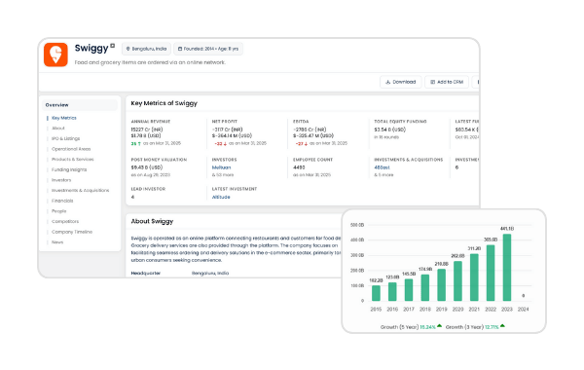Click the 2021 bar in the chart
Screen dimensions: 584x370
474,277
